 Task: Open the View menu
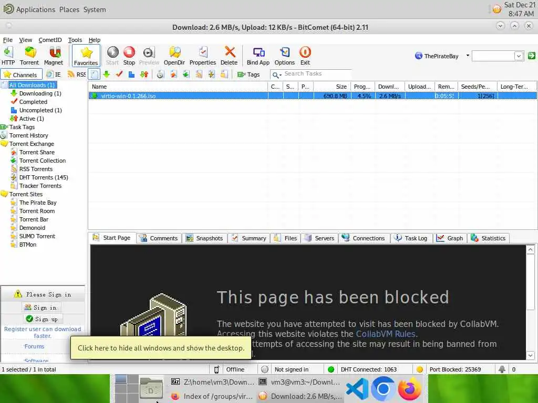click(x=25, y=40)
